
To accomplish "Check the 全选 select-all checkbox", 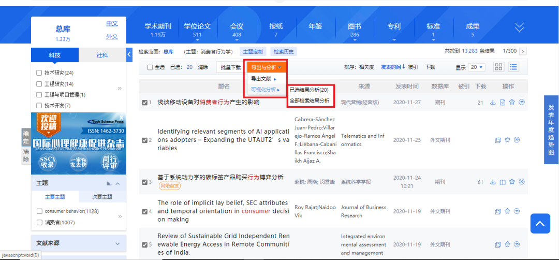I will coord(150,67).
